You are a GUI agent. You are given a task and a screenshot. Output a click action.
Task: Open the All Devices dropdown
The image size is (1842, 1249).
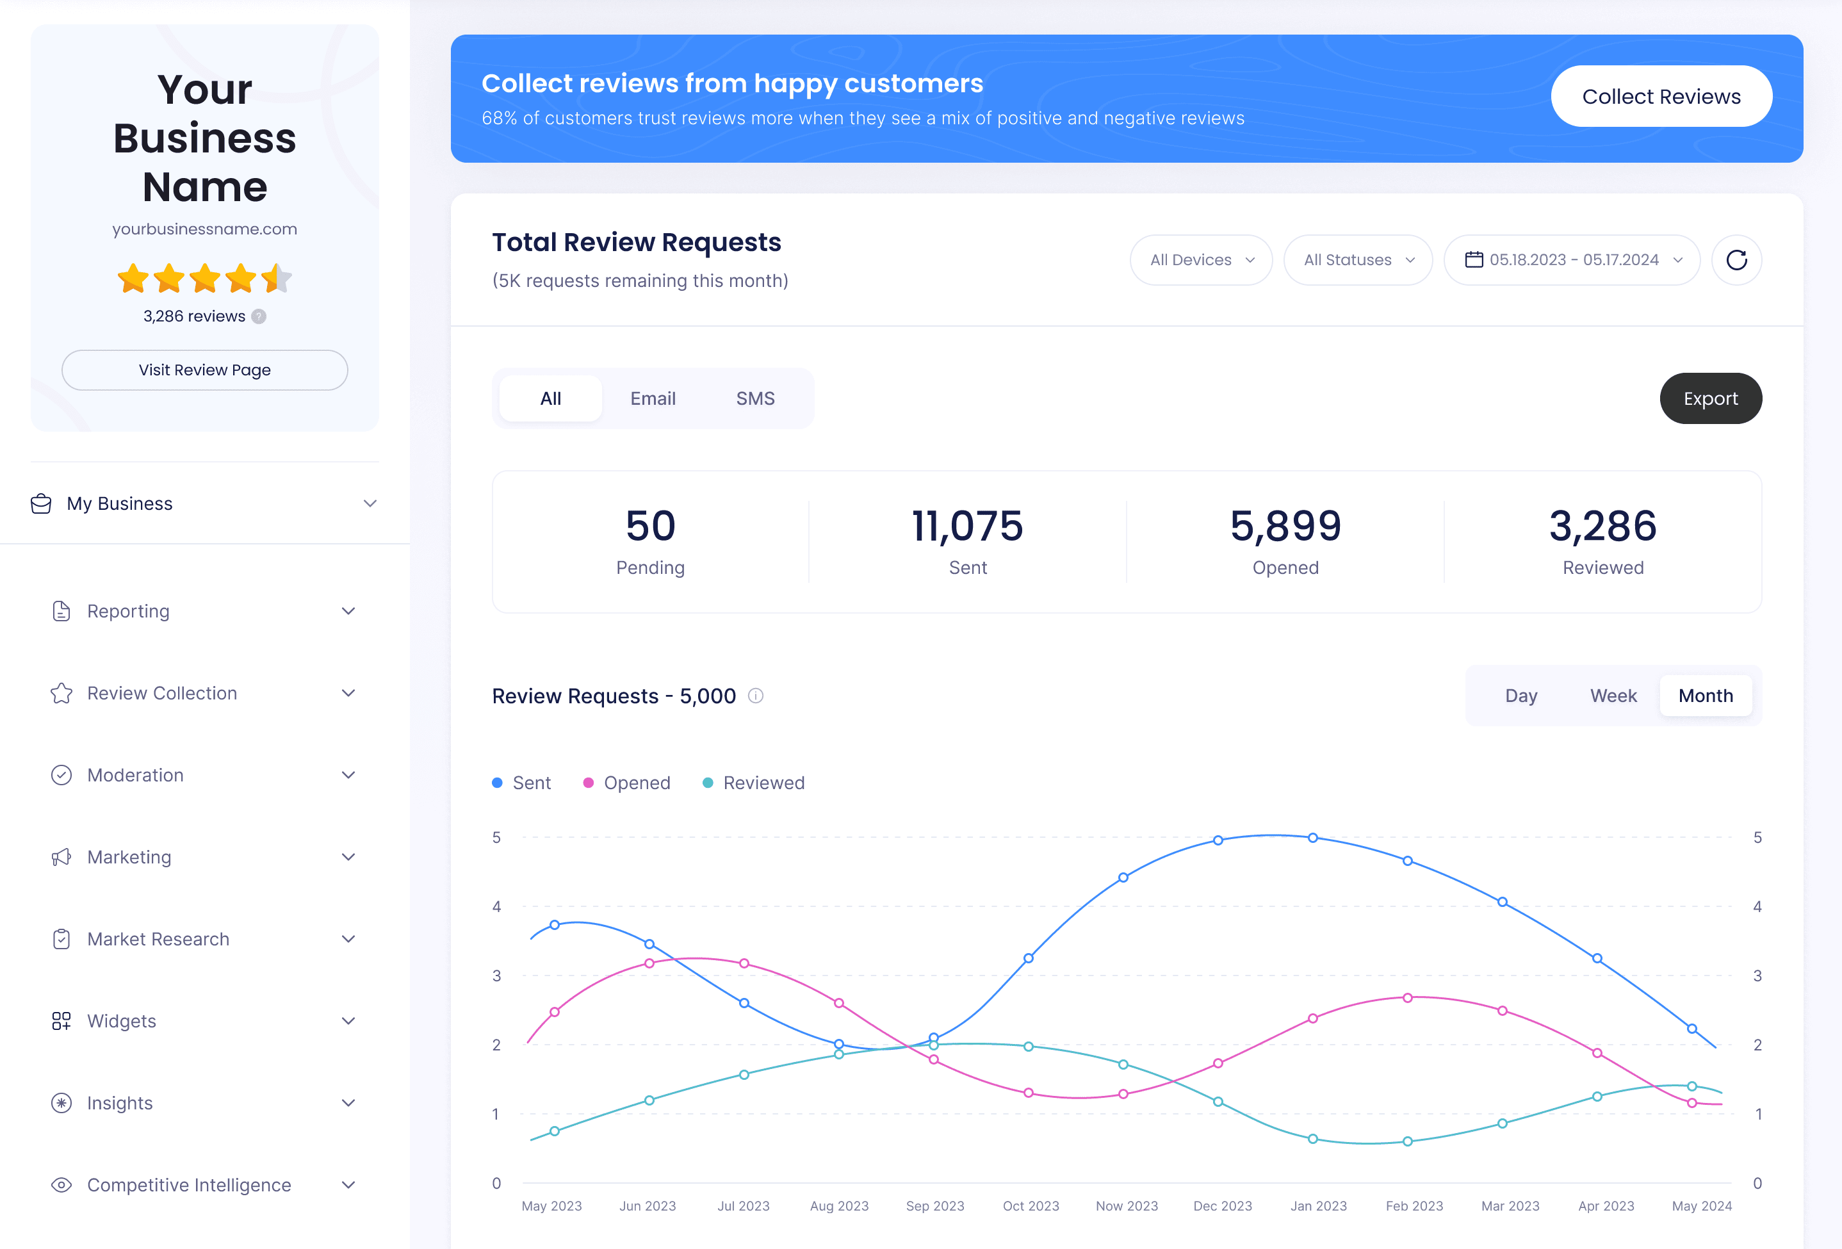tap(1200, 260)
